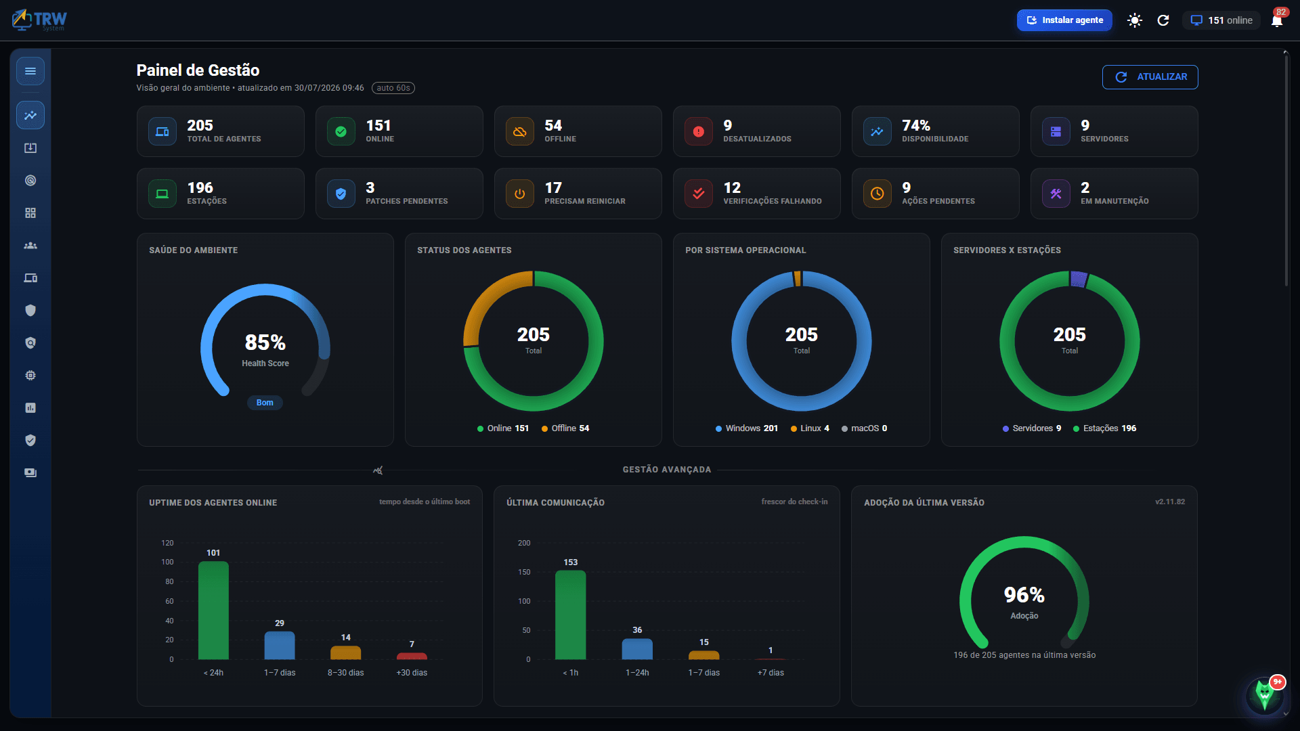
Task: Click the green < 24h uptime bar
Action: (x=213, y=611)
